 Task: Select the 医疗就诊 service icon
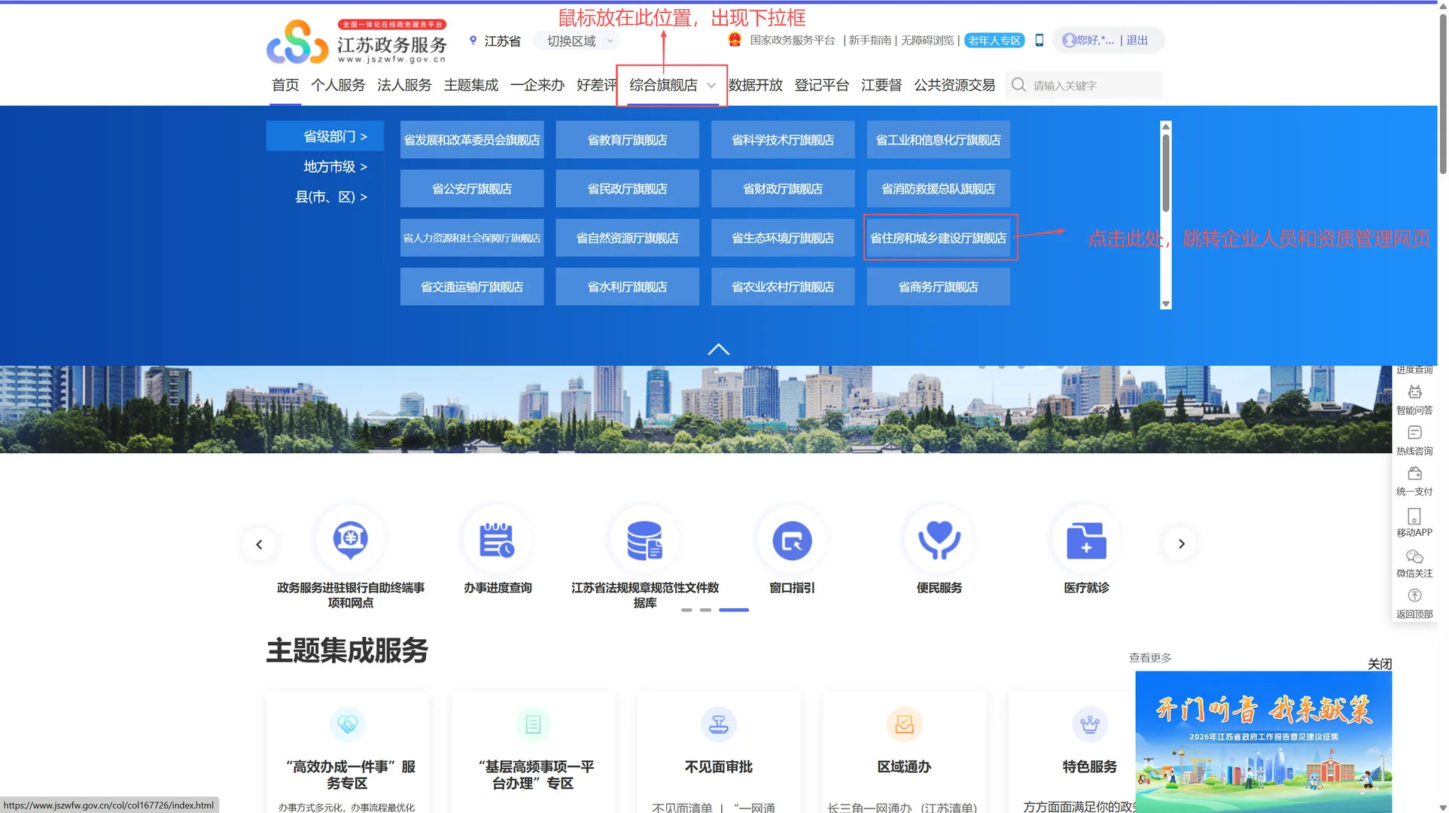pos(1087,540)
